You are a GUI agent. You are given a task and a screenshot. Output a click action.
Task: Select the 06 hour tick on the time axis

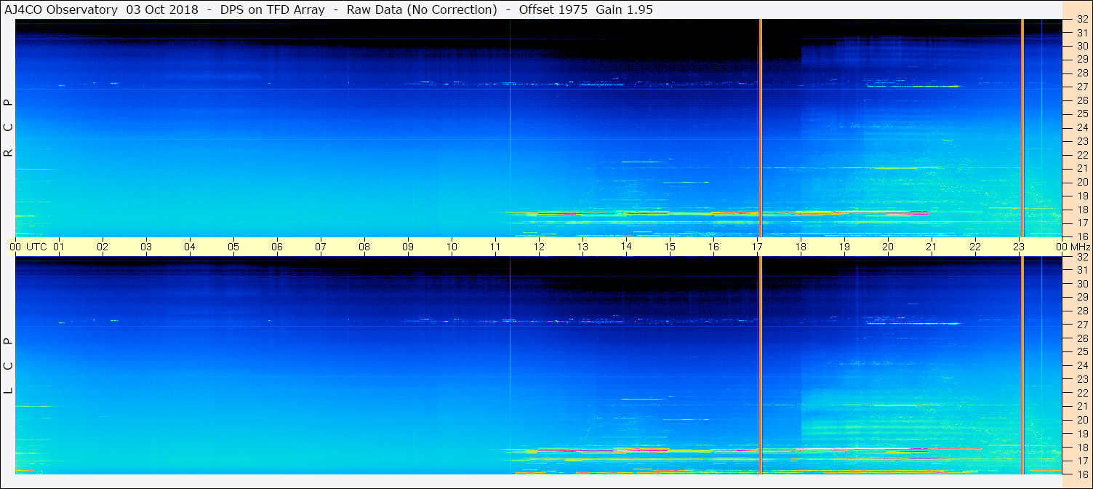click(277, 247)
